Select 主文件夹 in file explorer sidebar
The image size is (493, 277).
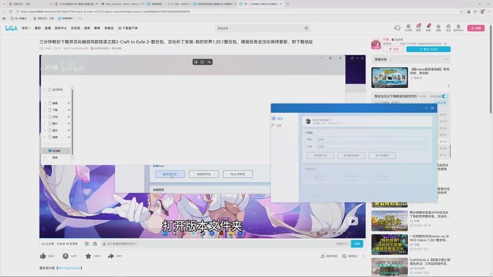pos(57,89)
